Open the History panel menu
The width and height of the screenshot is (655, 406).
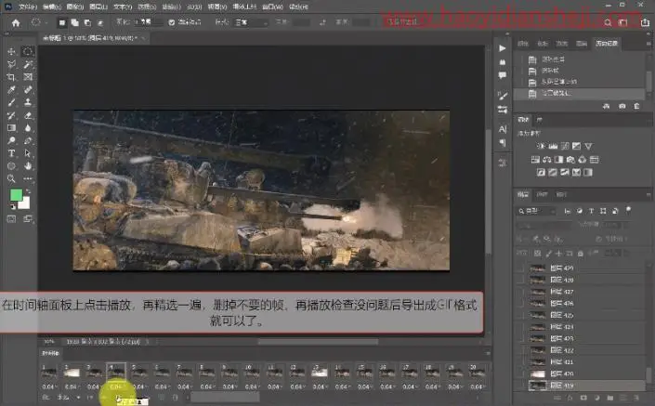pyautogui.click(x=648, y=44)
